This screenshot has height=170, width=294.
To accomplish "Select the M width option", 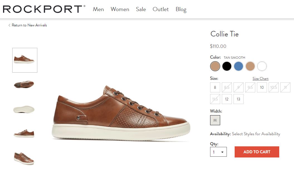I will pyautogui.click(x=215, y=120).
